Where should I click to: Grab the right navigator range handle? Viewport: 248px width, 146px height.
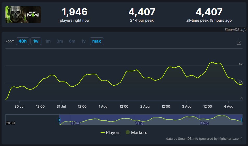tap(242, 120)
